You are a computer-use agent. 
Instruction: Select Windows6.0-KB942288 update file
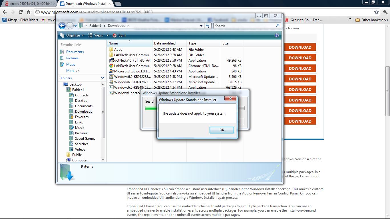pyautogui.click(x=132, y=77)
